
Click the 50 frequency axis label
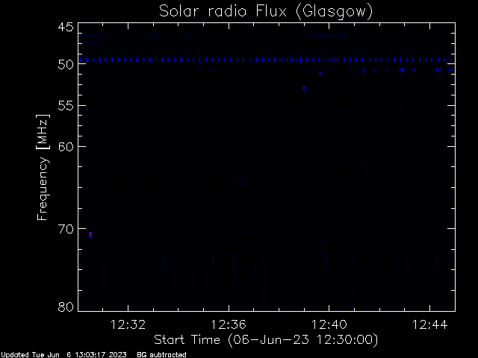click(x=66, y=65)
